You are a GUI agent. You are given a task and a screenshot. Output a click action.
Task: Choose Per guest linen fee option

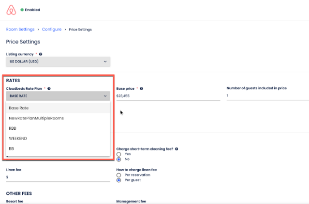pos(119,180)
